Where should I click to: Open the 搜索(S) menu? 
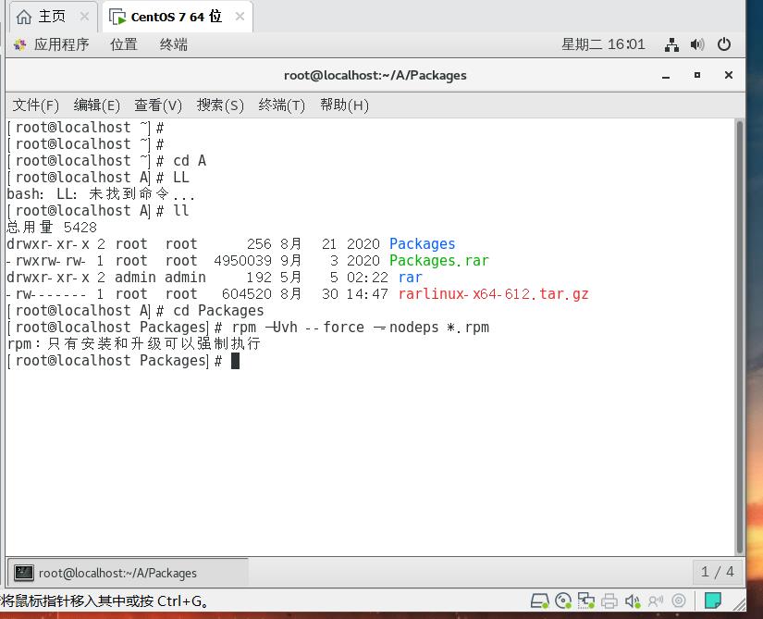click(220, 105)
